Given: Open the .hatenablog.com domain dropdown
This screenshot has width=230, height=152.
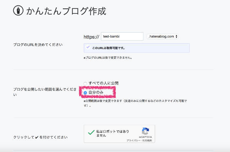Looking at the screenshot, I should pos(163,36).
